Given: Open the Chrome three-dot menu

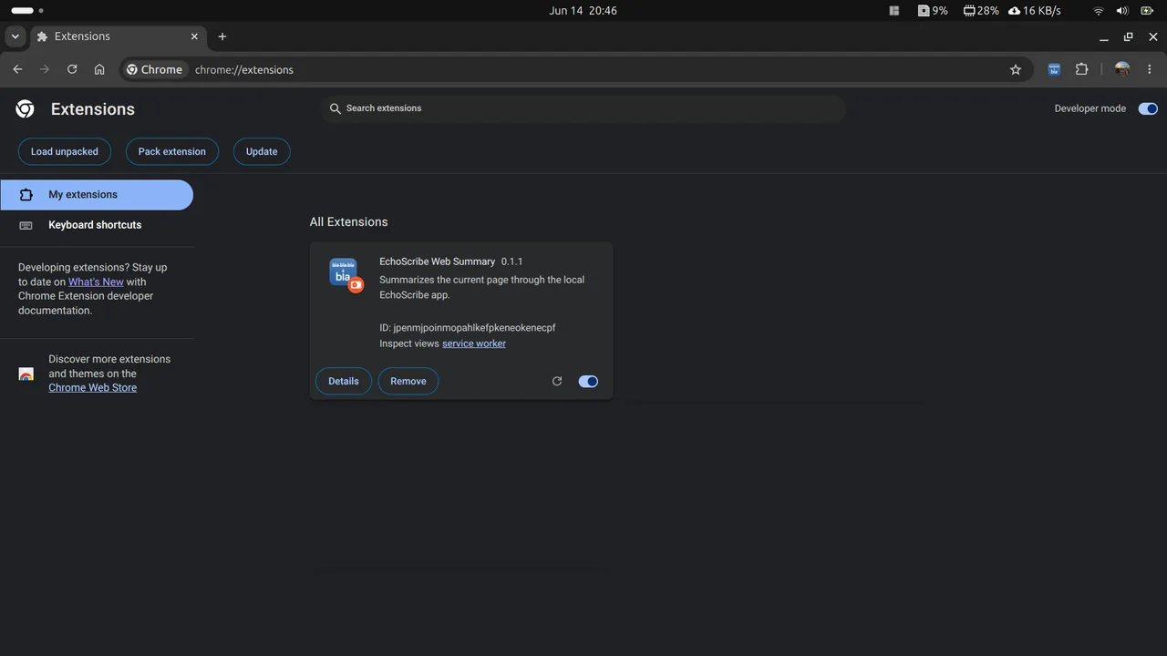Looking at the screenshot, I should (x=1150, y=69).
